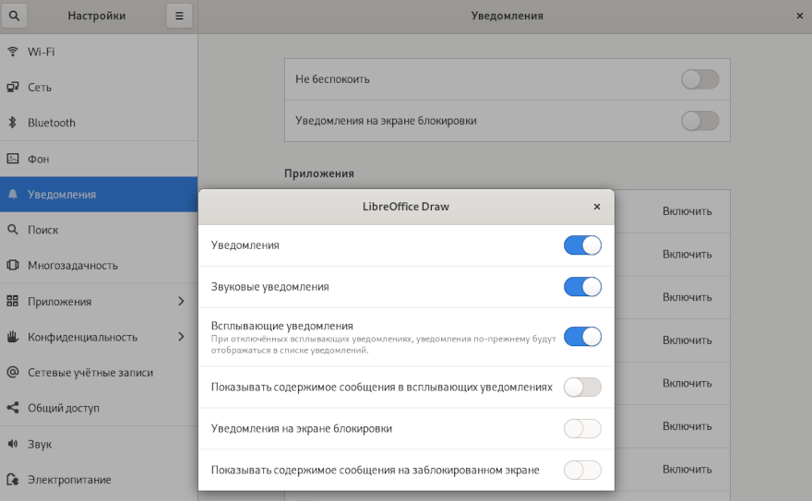Viewport: 812px width, 501px height.
Task: Toggle Всплывающие уведомления switch off
Action: [x=582, y=337]
